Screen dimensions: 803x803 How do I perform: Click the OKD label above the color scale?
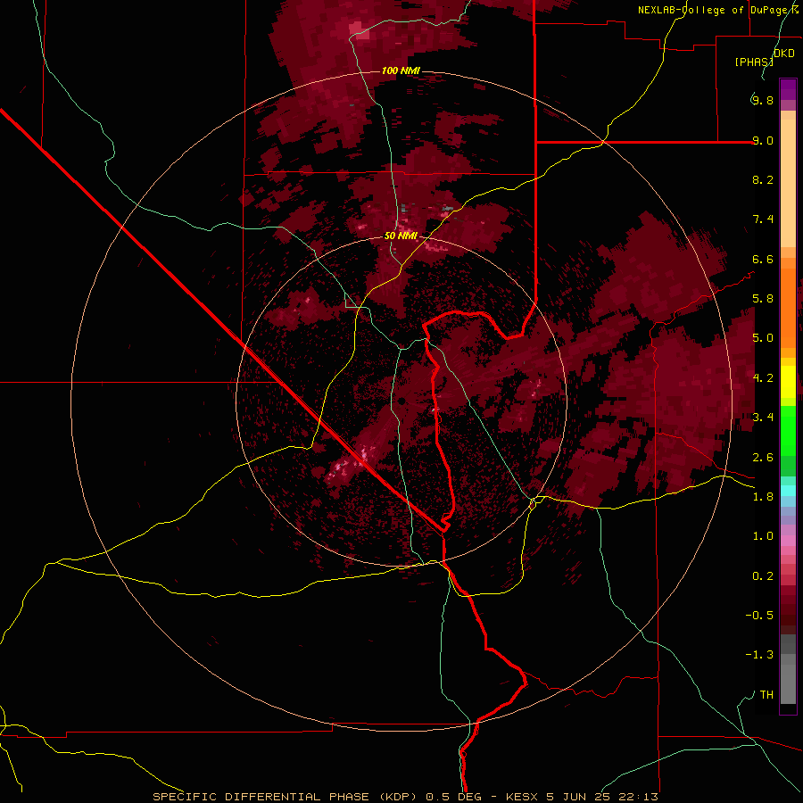point(784,54)
